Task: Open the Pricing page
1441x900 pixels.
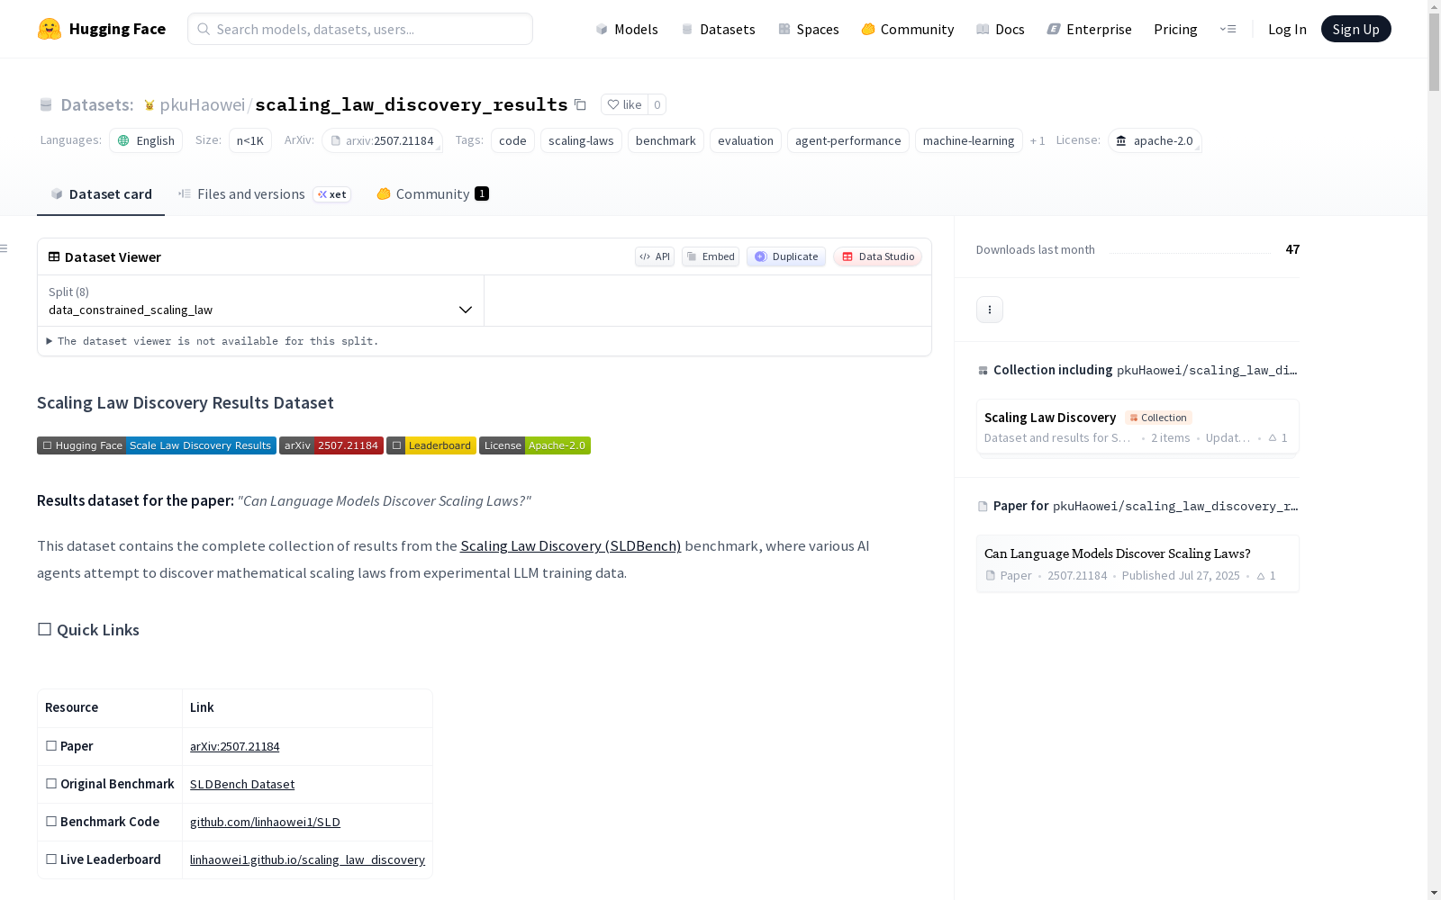Action: (1175, 29)
